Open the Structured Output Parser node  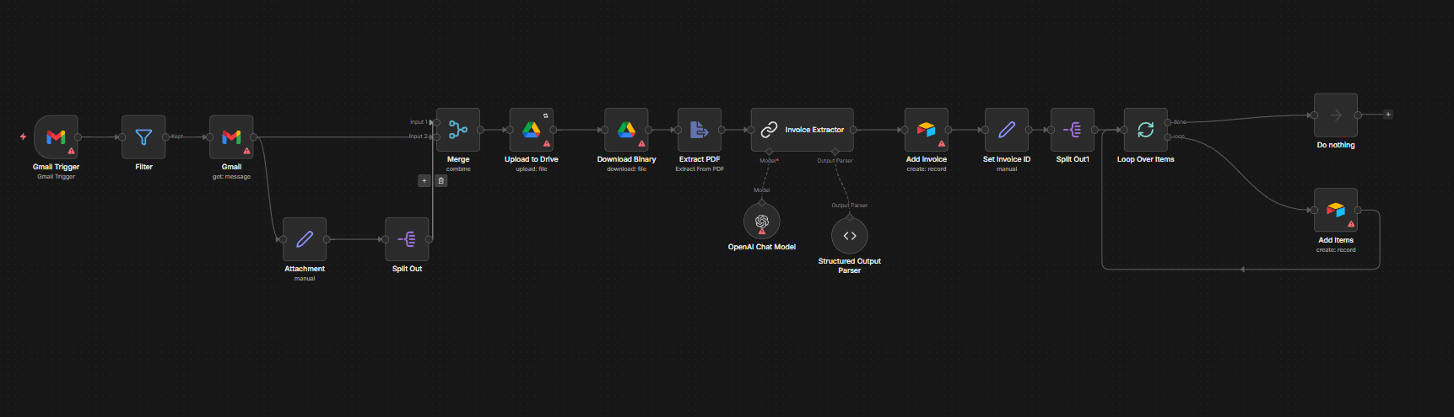pos(850,235)
